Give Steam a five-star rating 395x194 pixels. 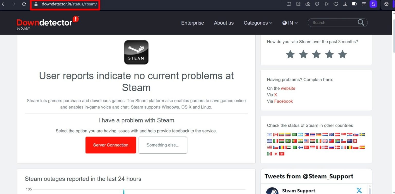342,54
